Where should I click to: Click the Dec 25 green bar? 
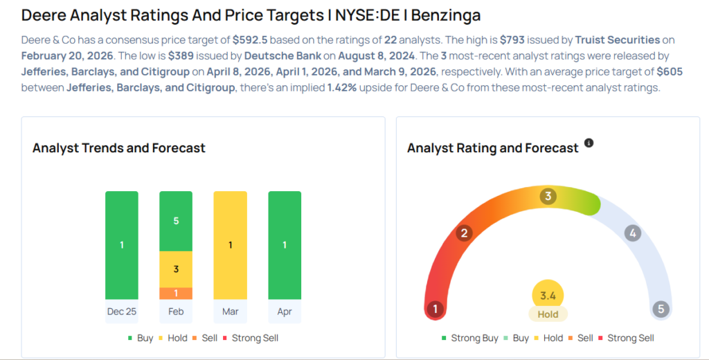click(122, 245)
